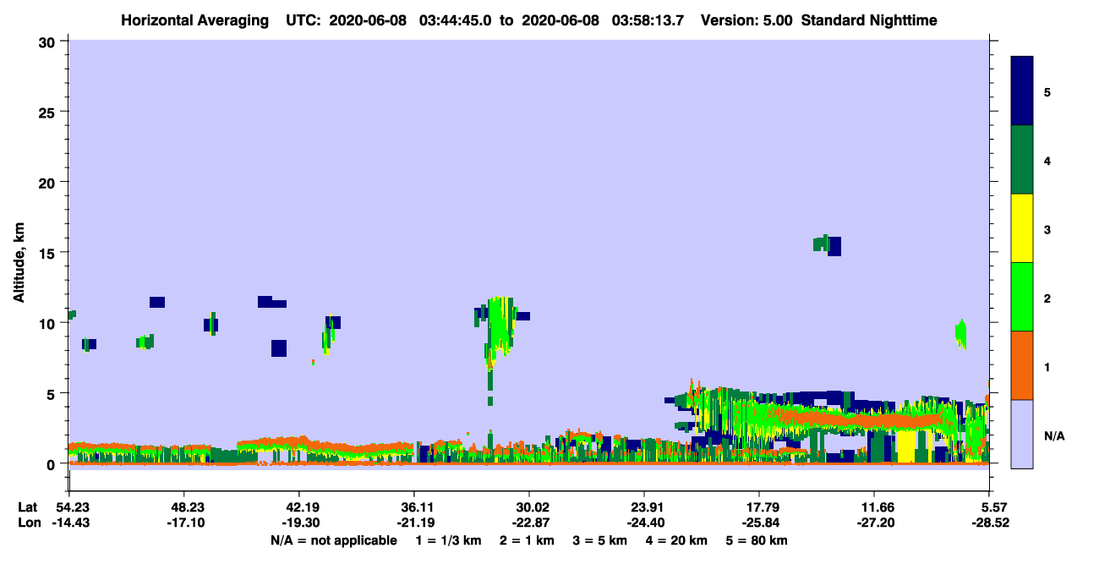Click the dark blue level 5 color swatch
This screenshot has height=564, width=1099.
coord(1022,91)
